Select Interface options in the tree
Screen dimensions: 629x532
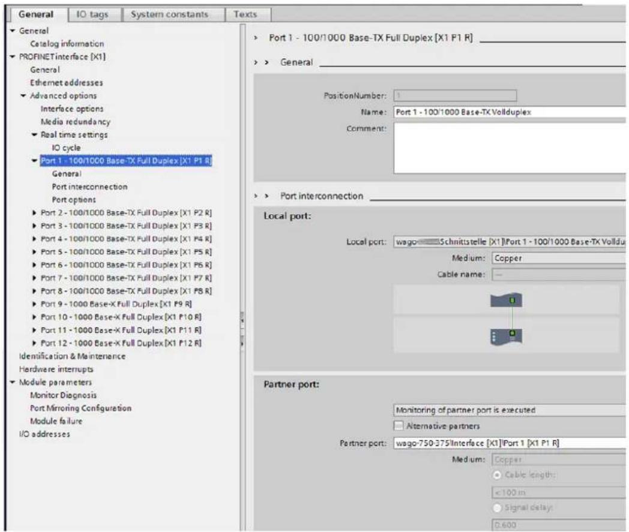(72, 109)
